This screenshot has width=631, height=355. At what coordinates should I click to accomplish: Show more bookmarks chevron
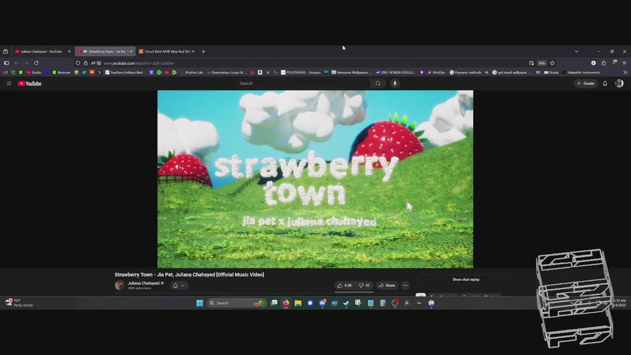pyautogui.click(x=625, y=72)
